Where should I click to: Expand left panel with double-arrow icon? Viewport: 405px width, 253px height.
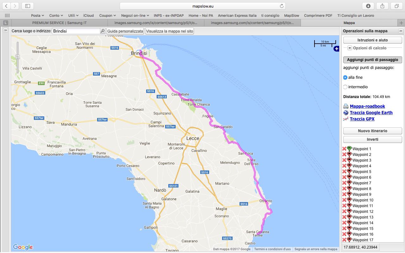5,30
